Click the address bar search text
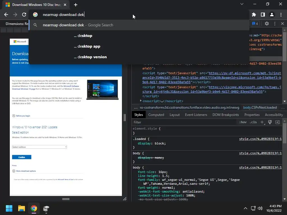 tap(63, 15)
